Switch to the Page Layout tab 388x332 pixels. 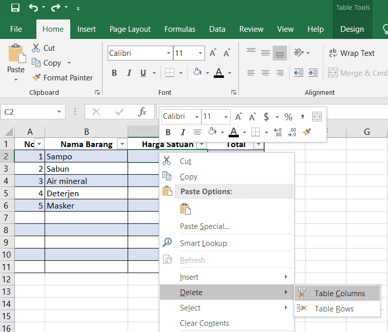pos(130,29)
